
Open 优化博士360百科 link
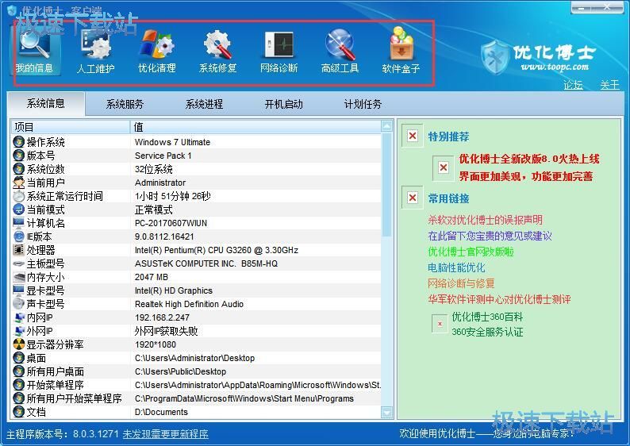tap(487, 317)
